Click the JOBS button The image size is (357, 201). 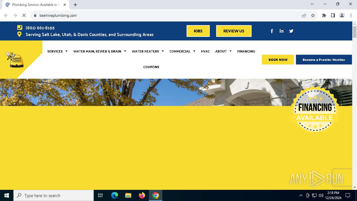click(x=198, y=31)
